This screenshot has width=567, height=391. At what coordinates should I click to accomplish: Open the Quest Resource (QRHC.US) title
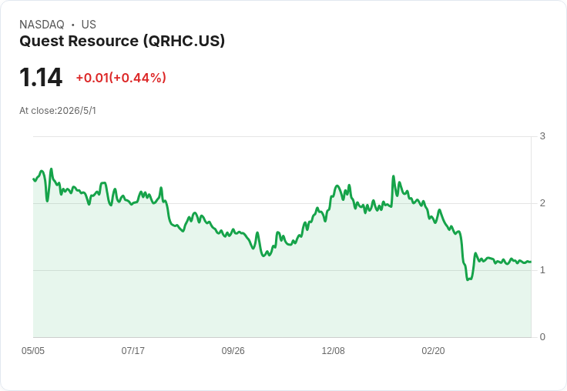(x=122, y=41)
